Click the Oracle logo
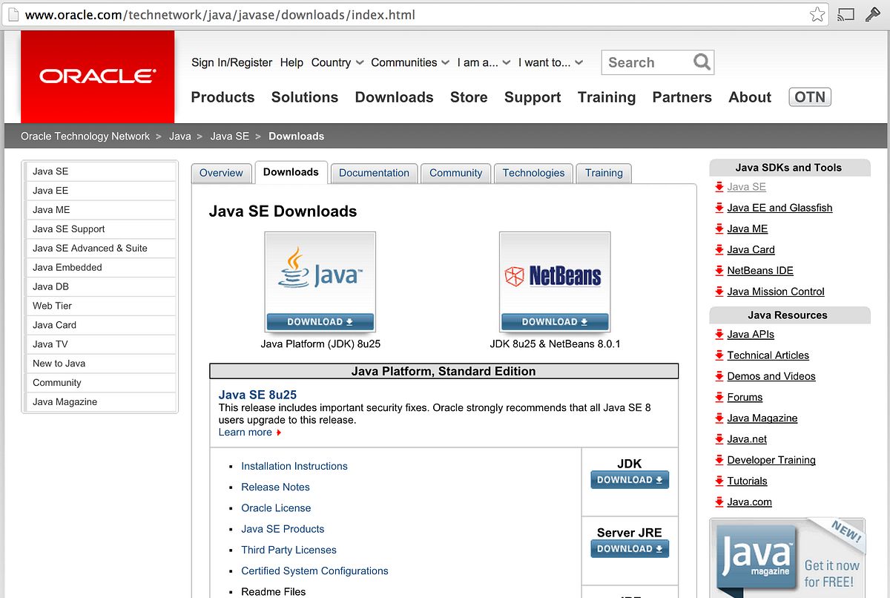 97,76
